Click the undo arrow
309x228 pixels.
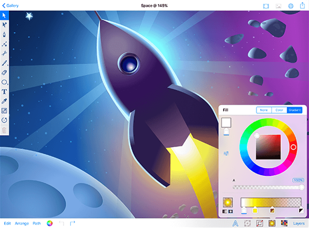(x=62, y=223)
